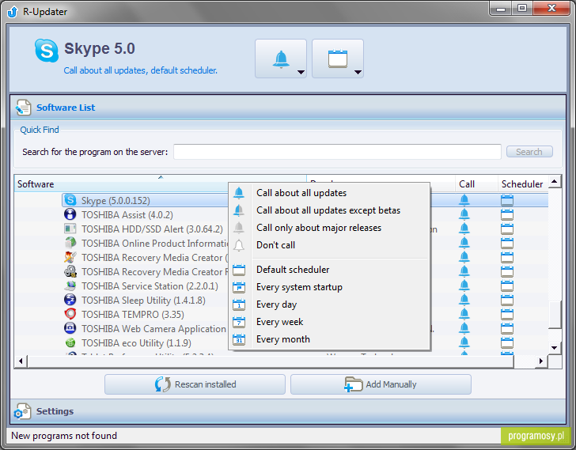Click the call bell for TOSHIBA Assist
576x450 pixels.
pyautogui.click(x=464, y=214)
